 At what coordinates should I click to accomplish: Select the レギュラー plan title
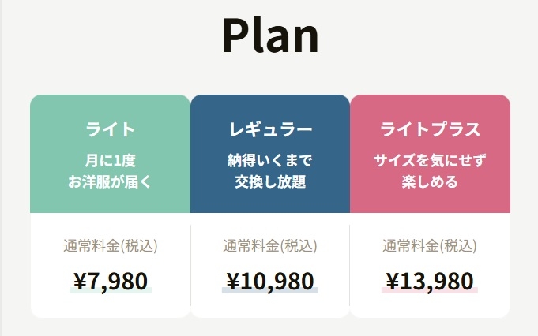(x=270, y=129)
